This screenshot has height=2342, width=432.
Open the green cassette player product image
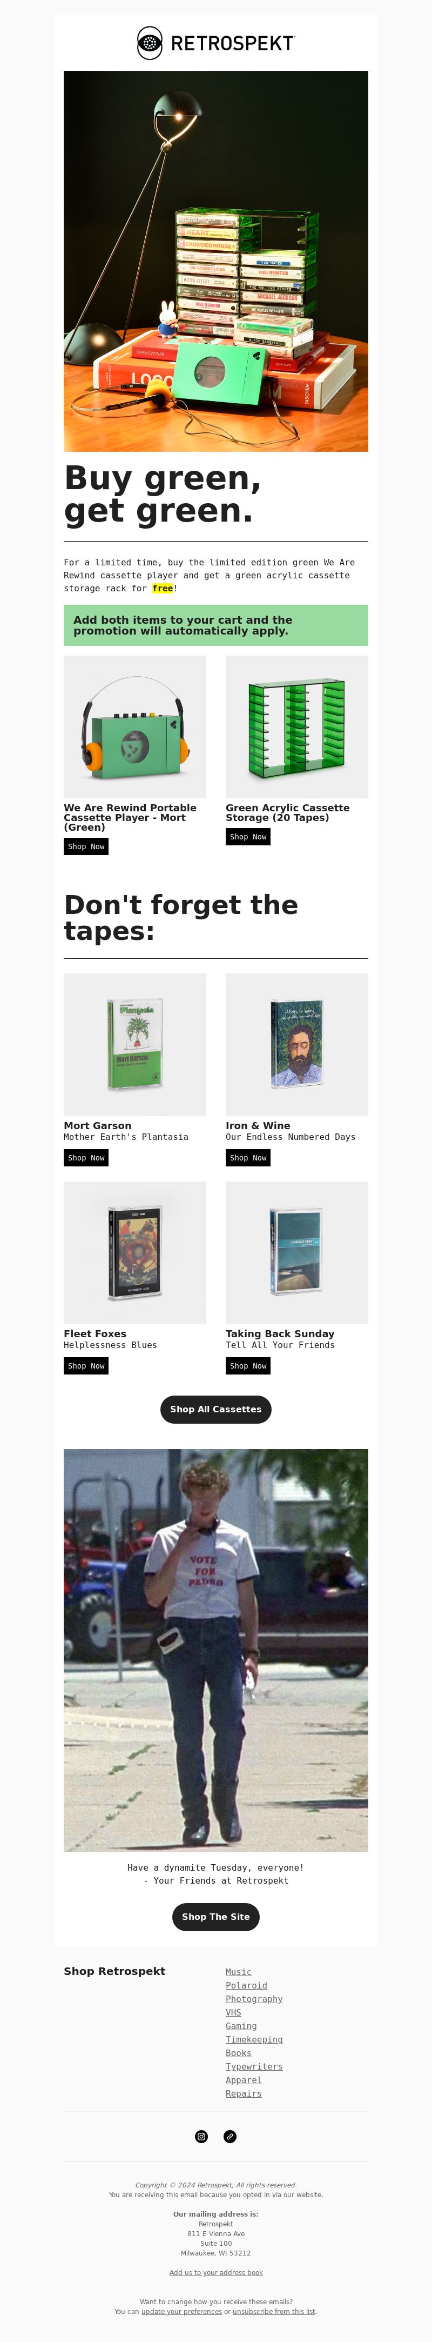pos(135,726)
